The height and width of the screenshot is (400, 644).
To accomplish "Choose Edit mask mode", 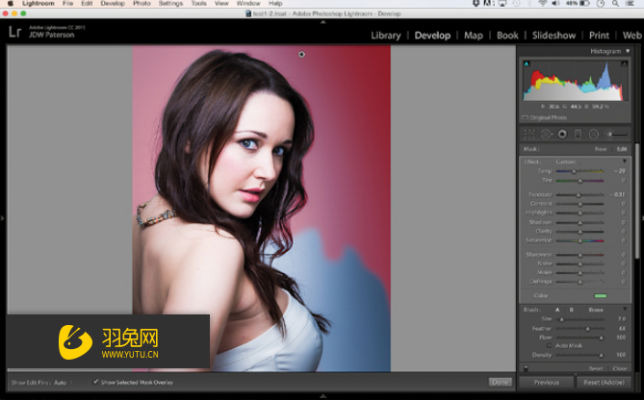I will pos(622,149).
